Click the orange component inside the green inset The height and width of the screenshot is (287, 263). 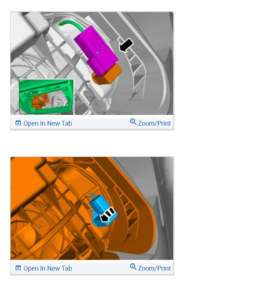click(x=39, y=101)
